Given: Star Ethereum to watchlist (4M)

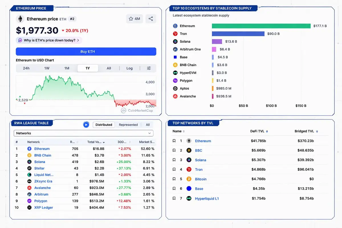Looking at the screenshot, I should click(x=135, y=19).
